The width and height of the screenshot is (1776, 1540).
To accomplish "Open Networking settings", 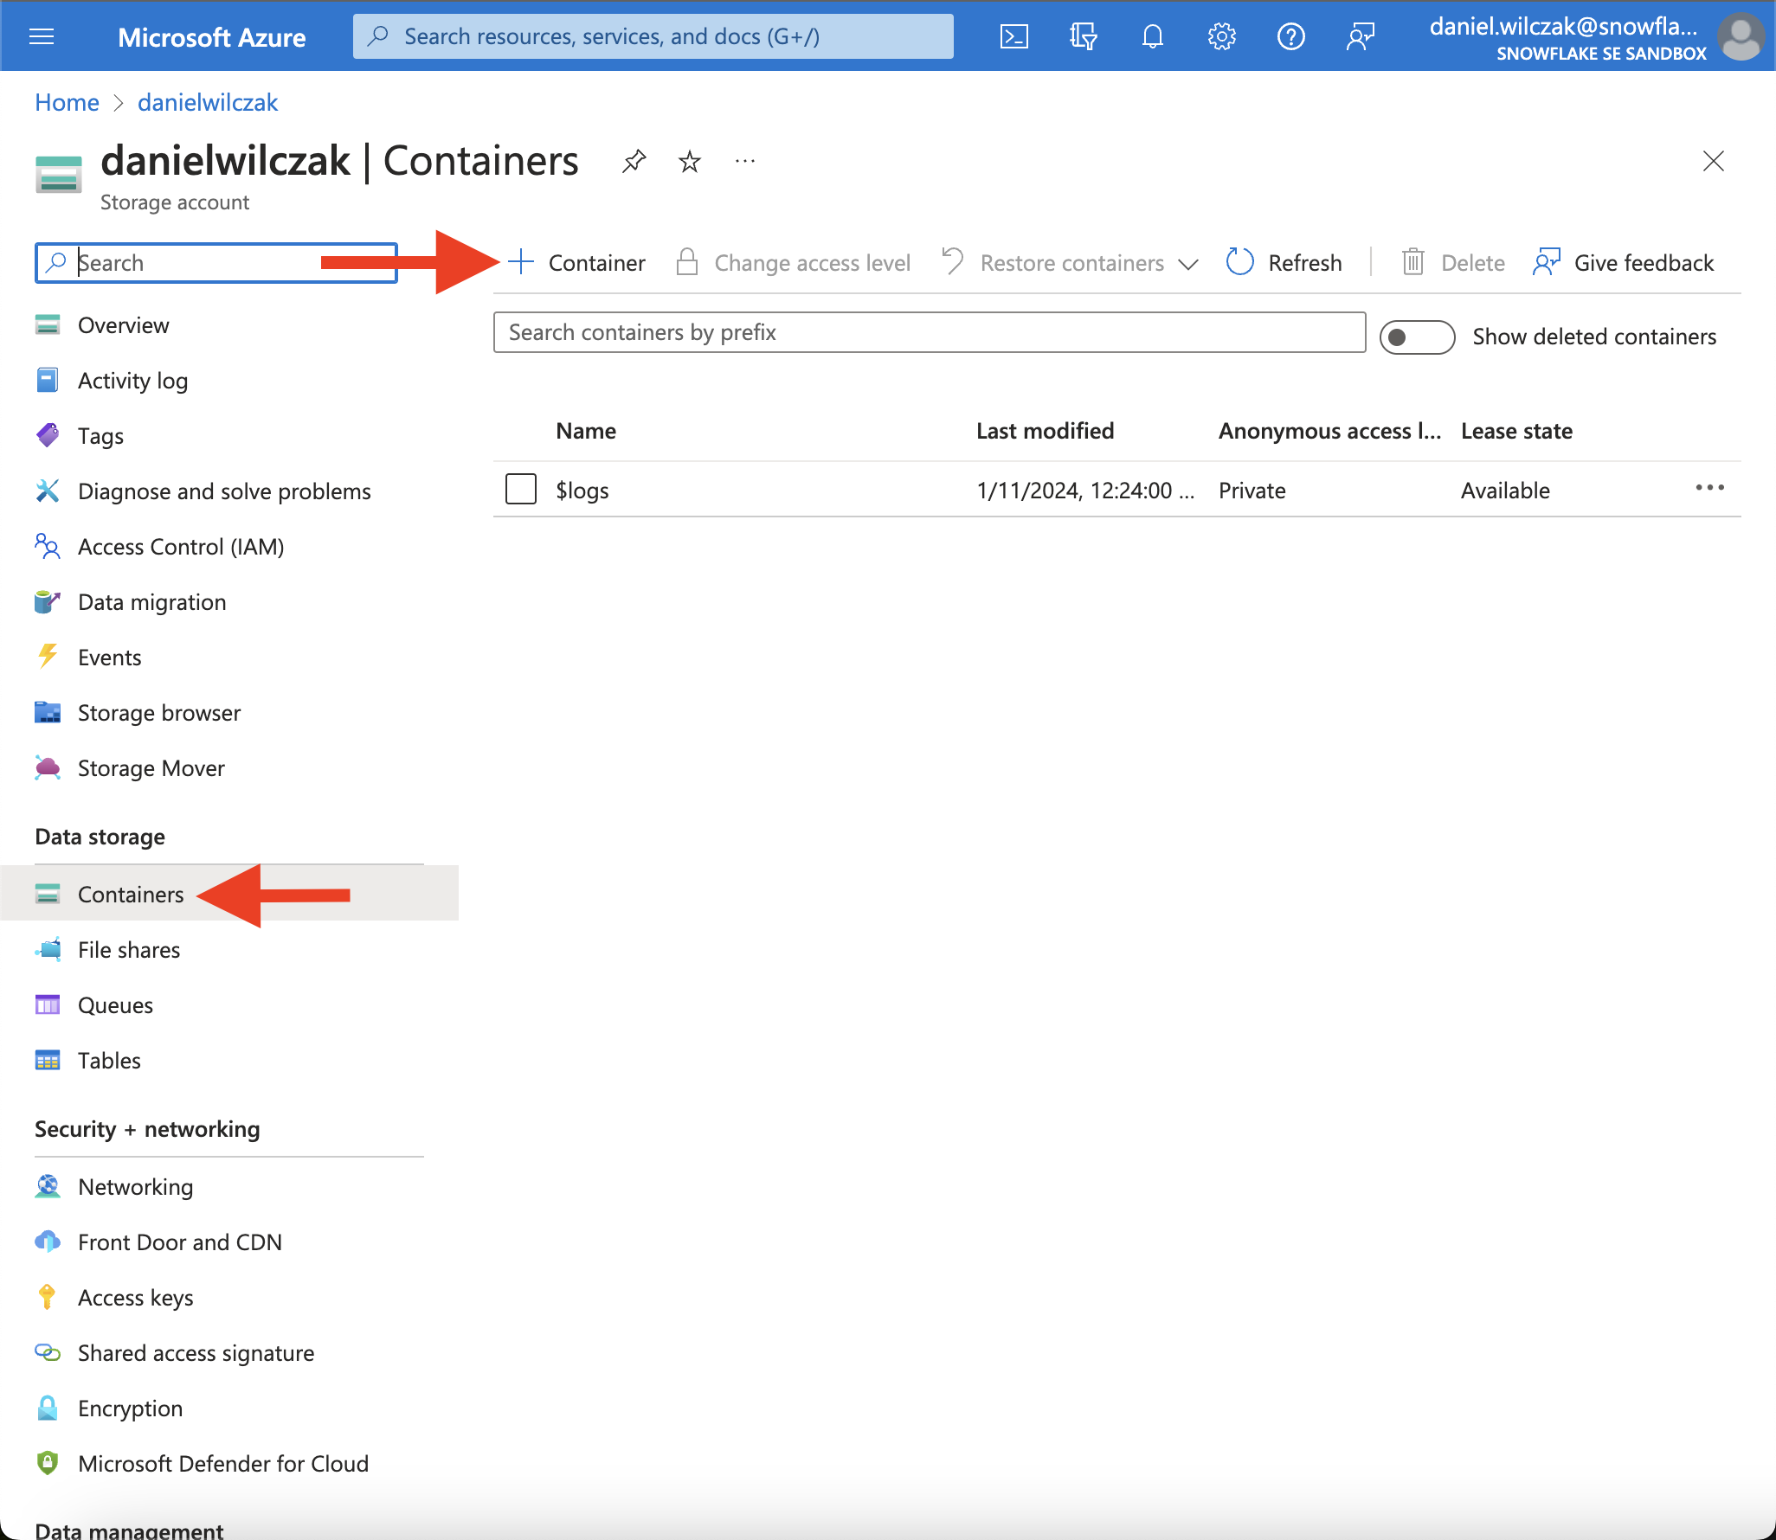I will tap(135, 1187).
